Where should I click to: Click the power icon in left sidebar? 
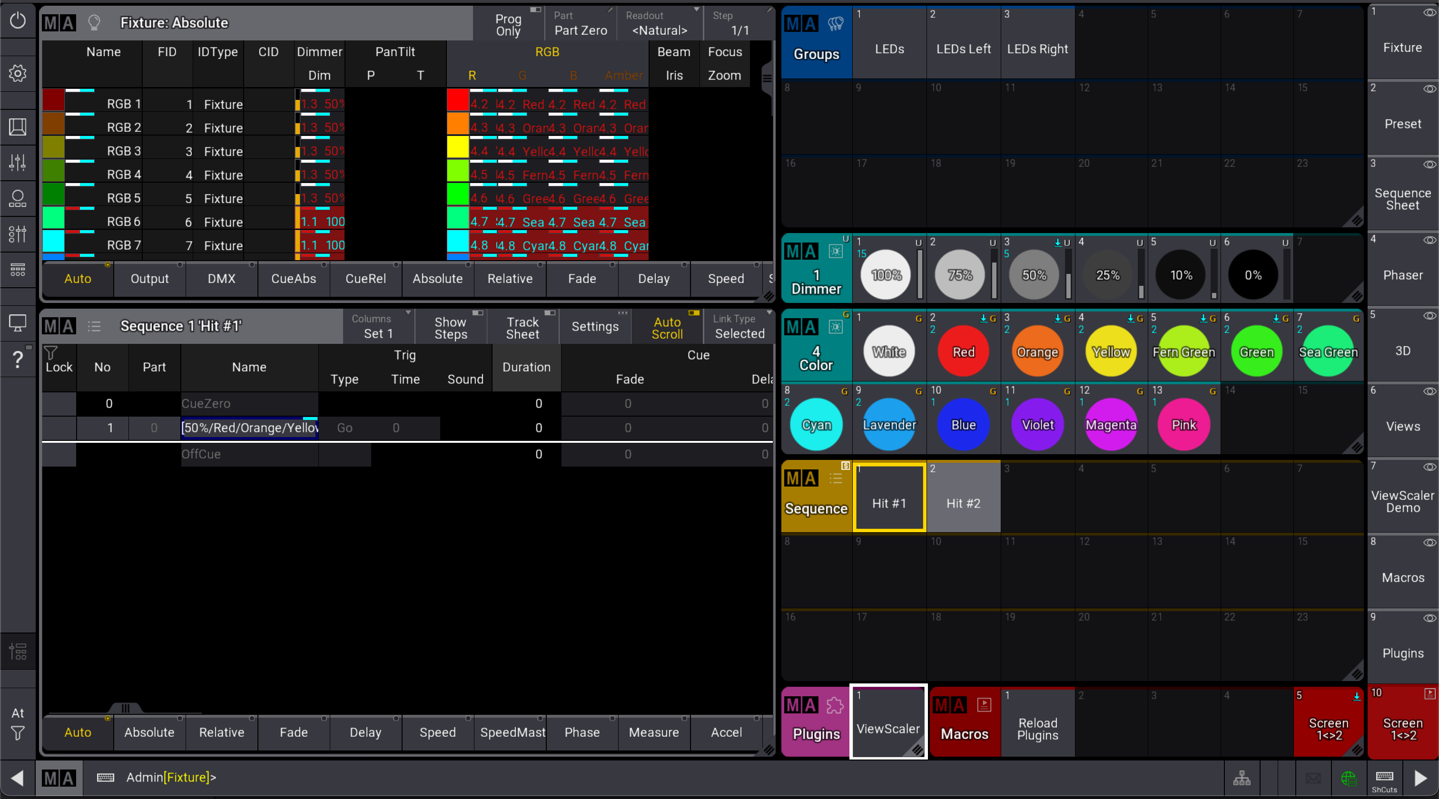[x=18, y=20]
